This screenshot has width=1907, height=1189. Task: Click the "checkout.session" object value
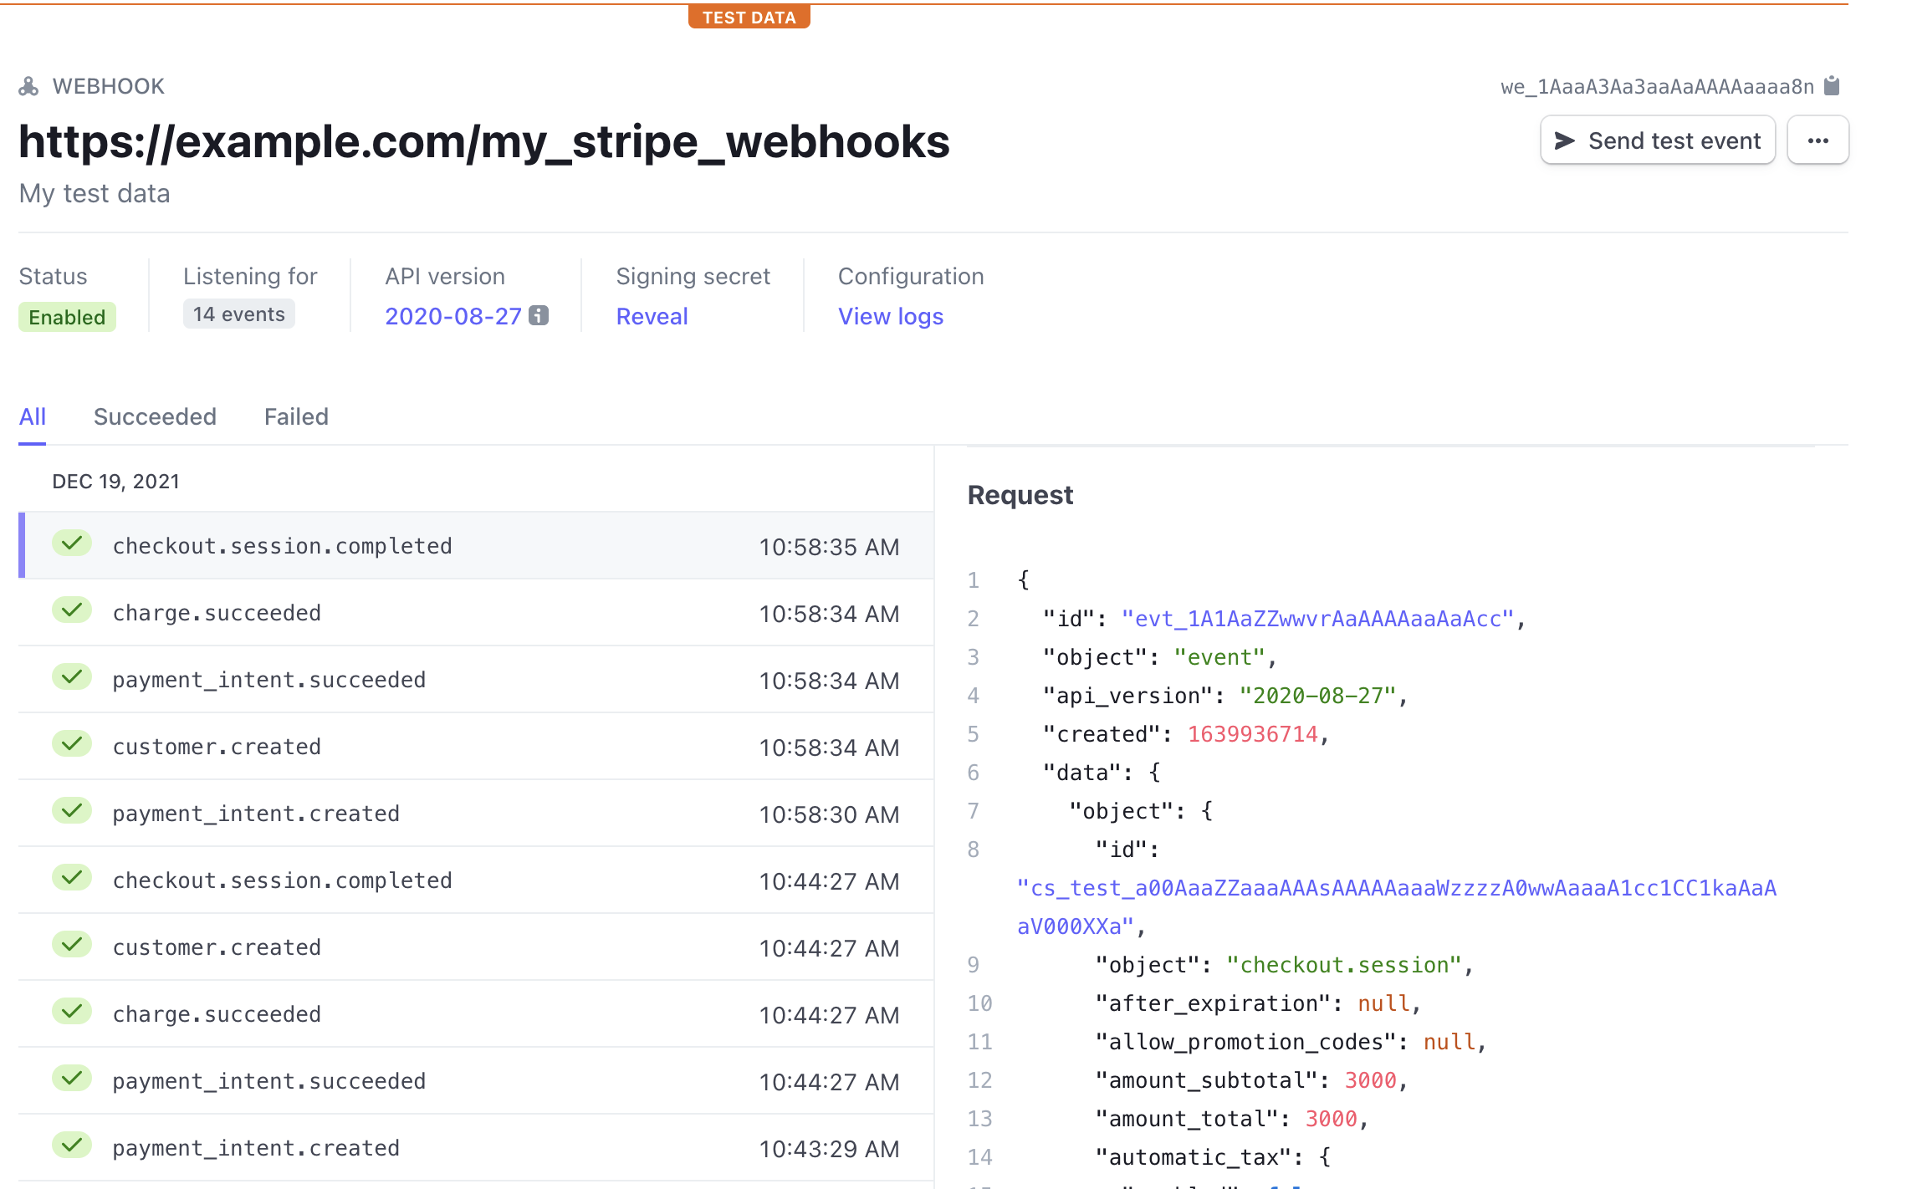(1344, 965)
